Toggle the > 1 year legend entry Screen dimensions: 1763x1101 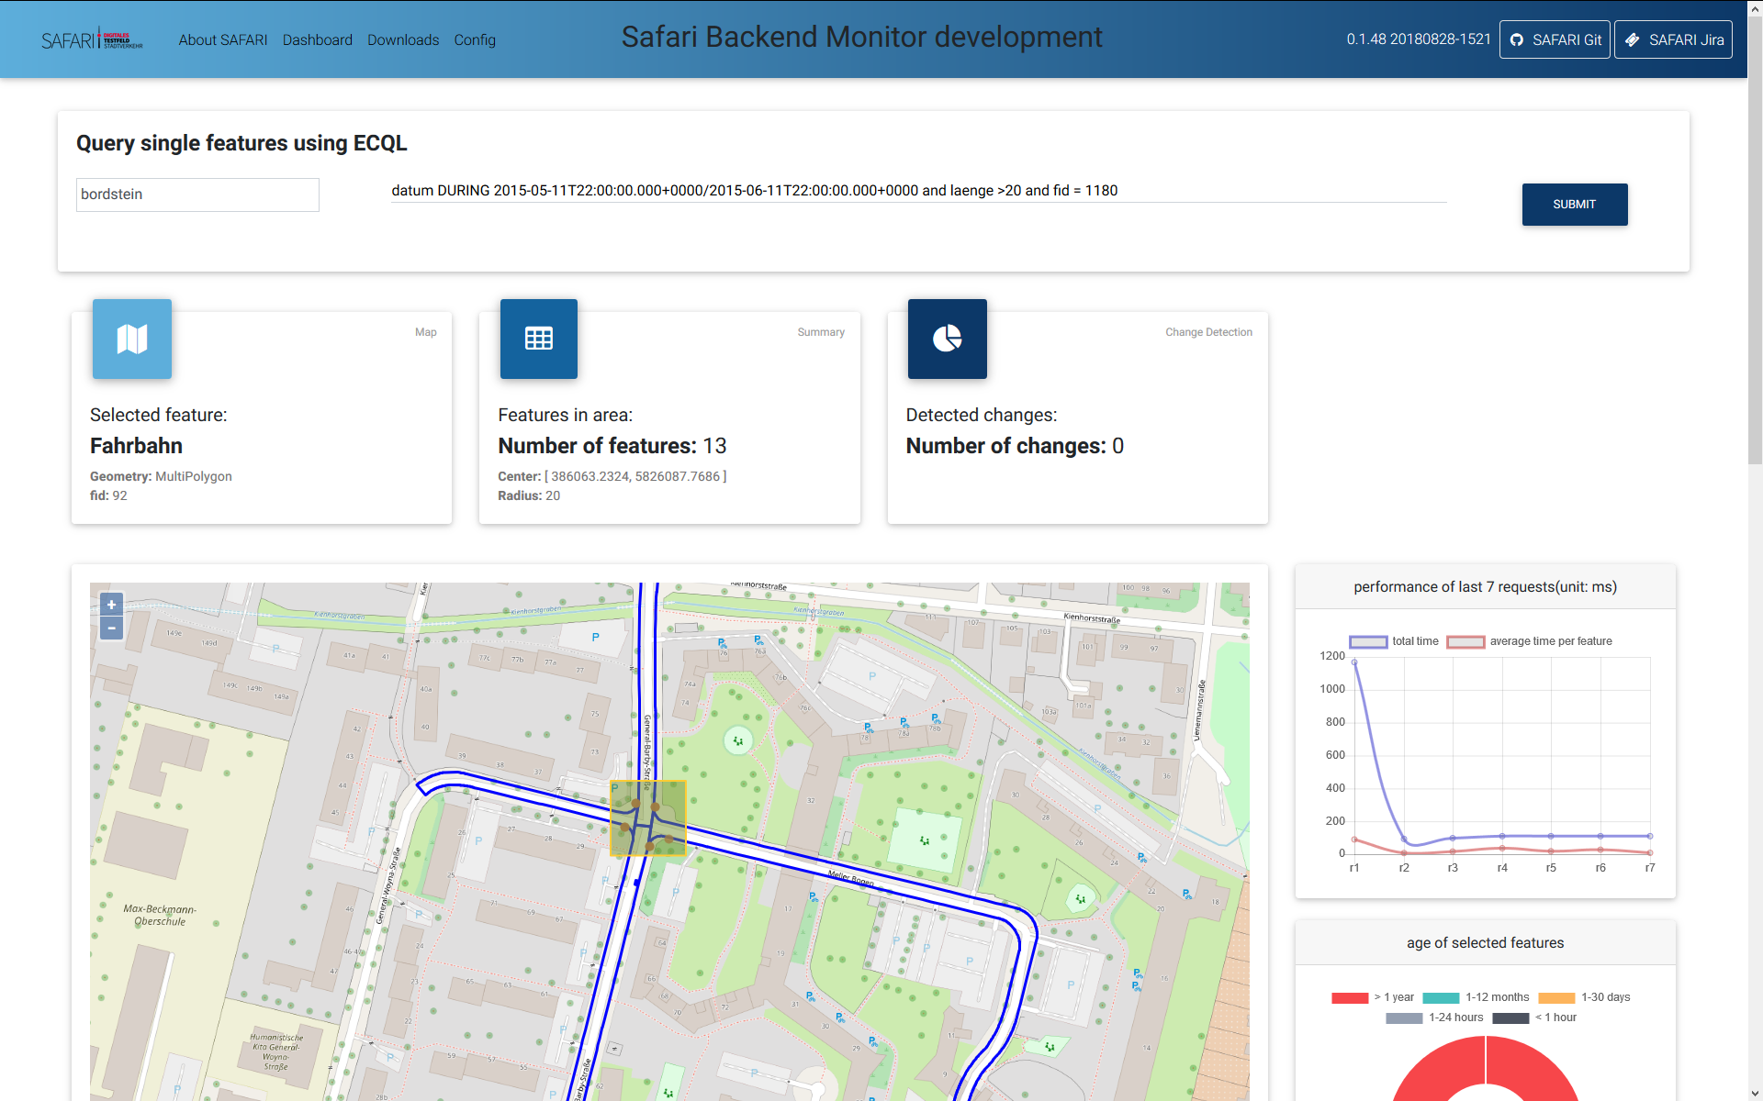[1373, 997]
